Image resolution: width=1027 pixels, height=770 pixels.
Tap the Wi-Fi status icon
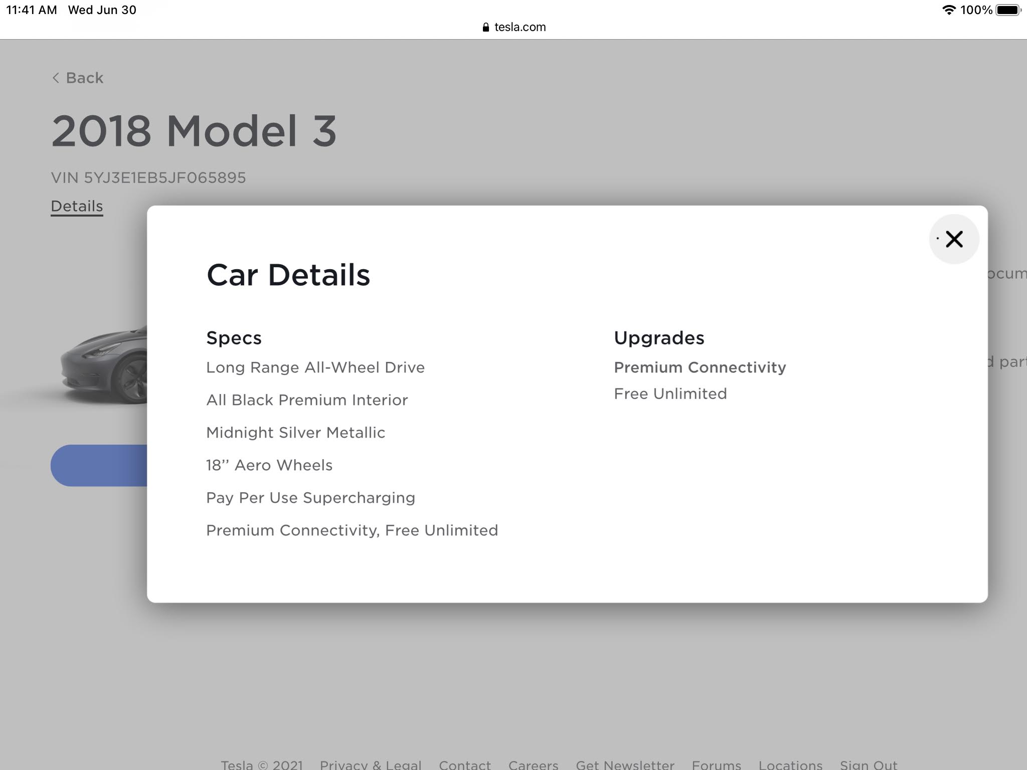tap(948, 10)
